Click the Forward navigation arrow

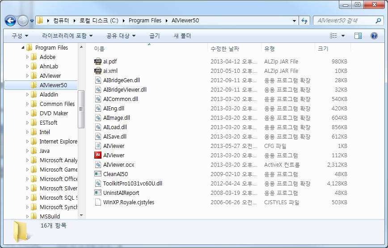(x=23, y=21)
